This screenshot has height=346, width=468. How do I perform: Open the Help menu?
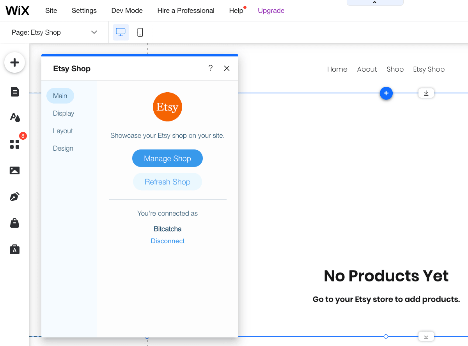pos(236,11)
